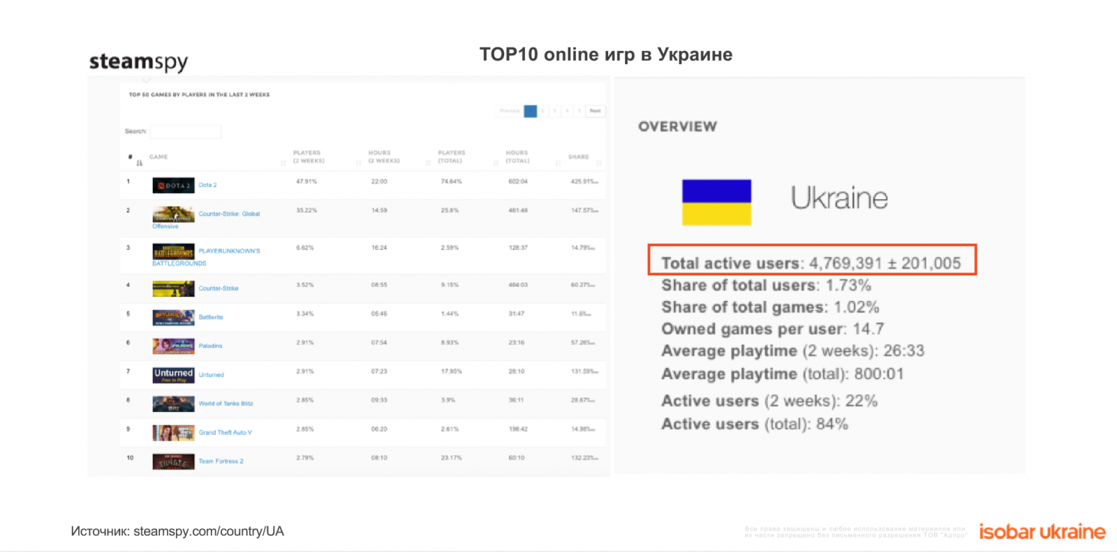Select the active page 1 button
This screenshot has height=552, width=1117.
(x=531, y=111)
